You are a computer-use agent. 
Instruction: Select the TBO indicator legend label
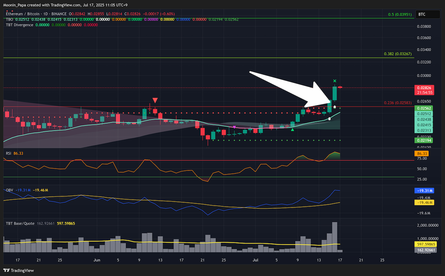[x=10, y=19]
